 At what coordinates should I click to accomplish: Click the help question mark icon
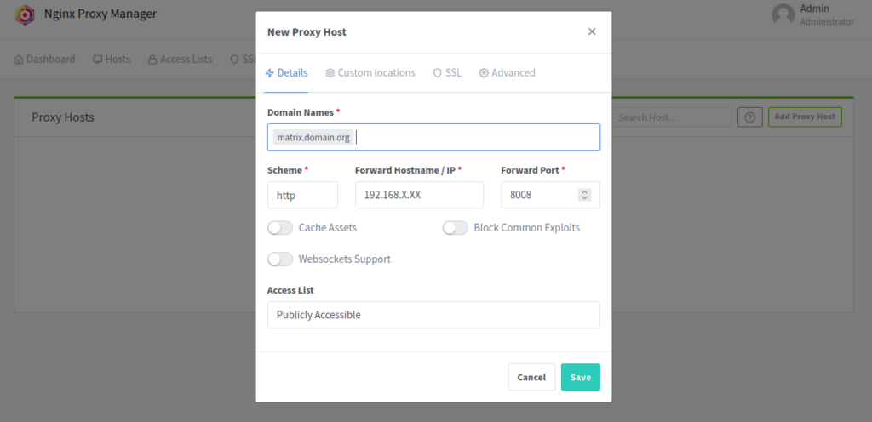tap(749, 117)
